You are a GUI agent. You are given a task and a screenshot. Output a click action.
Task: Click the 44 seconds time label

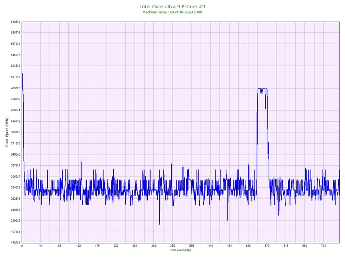41,246
